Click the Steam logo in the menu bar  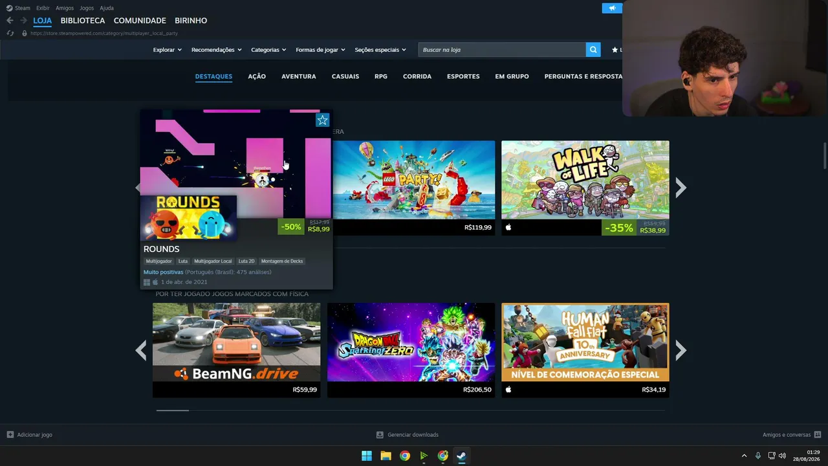point(9,8)
